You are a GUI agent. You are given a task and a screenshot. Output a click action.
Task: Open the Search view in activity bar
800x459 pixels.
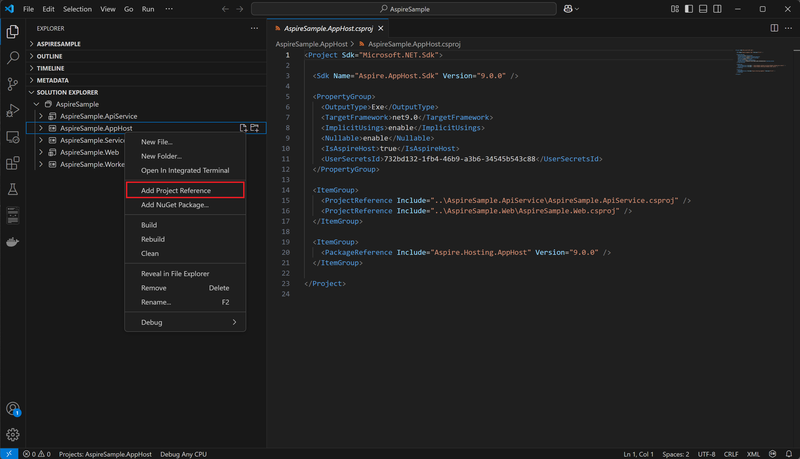pos(13,58)
